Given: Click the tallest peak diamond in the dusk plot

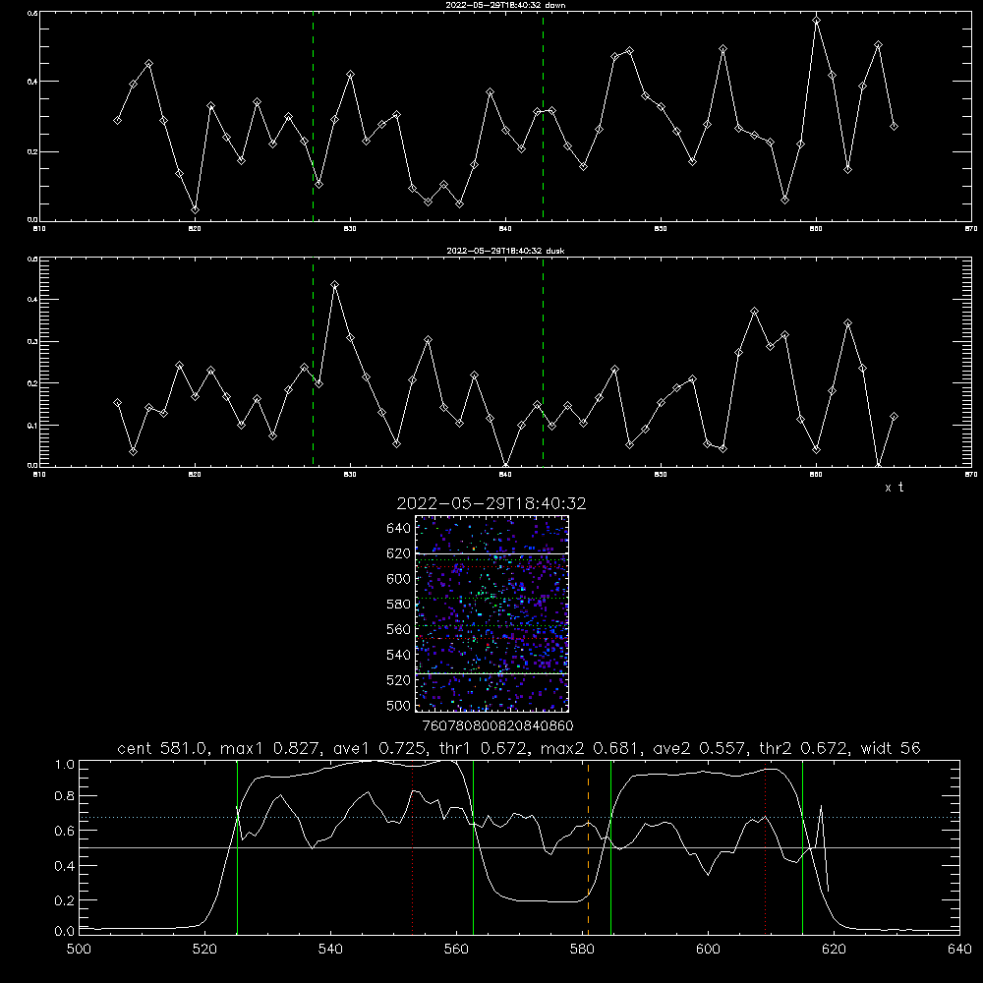Looking at the screenshot, I should [x=335, y=284].
